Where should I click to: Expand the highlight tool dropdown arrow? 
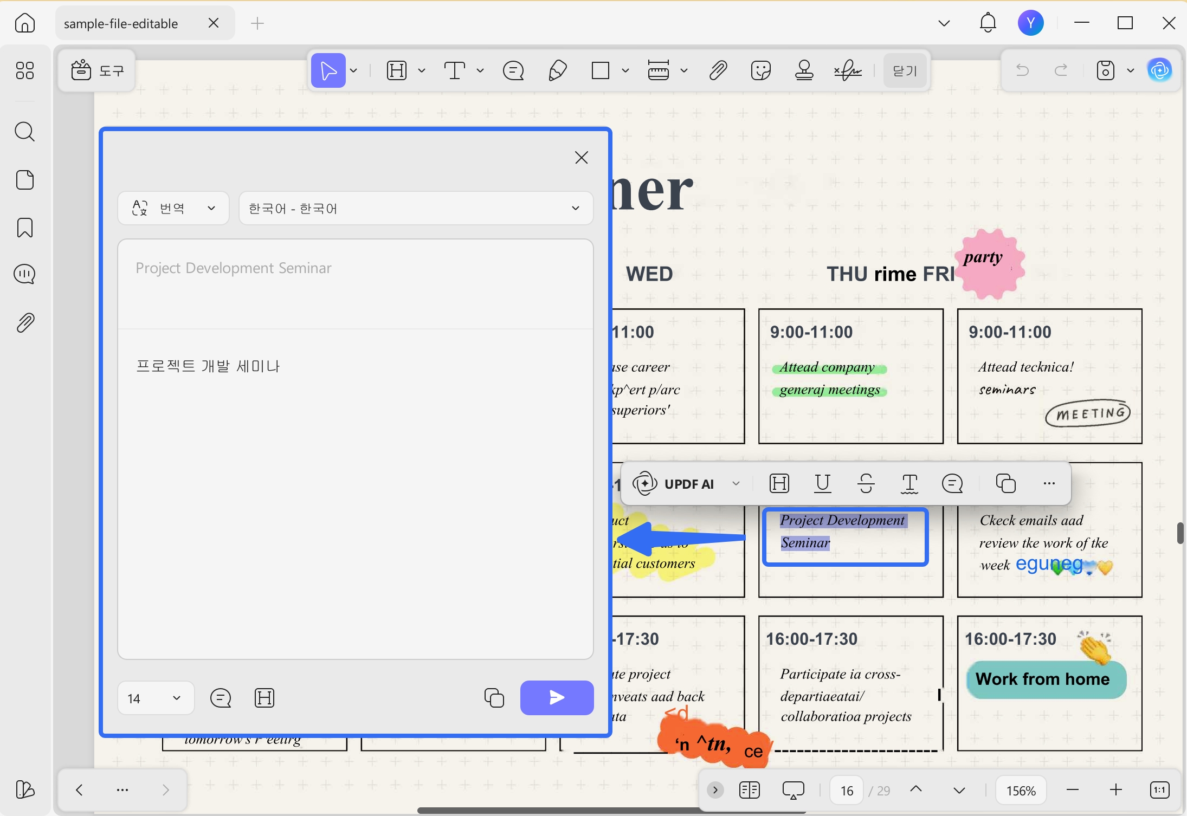tap(422, 70)
